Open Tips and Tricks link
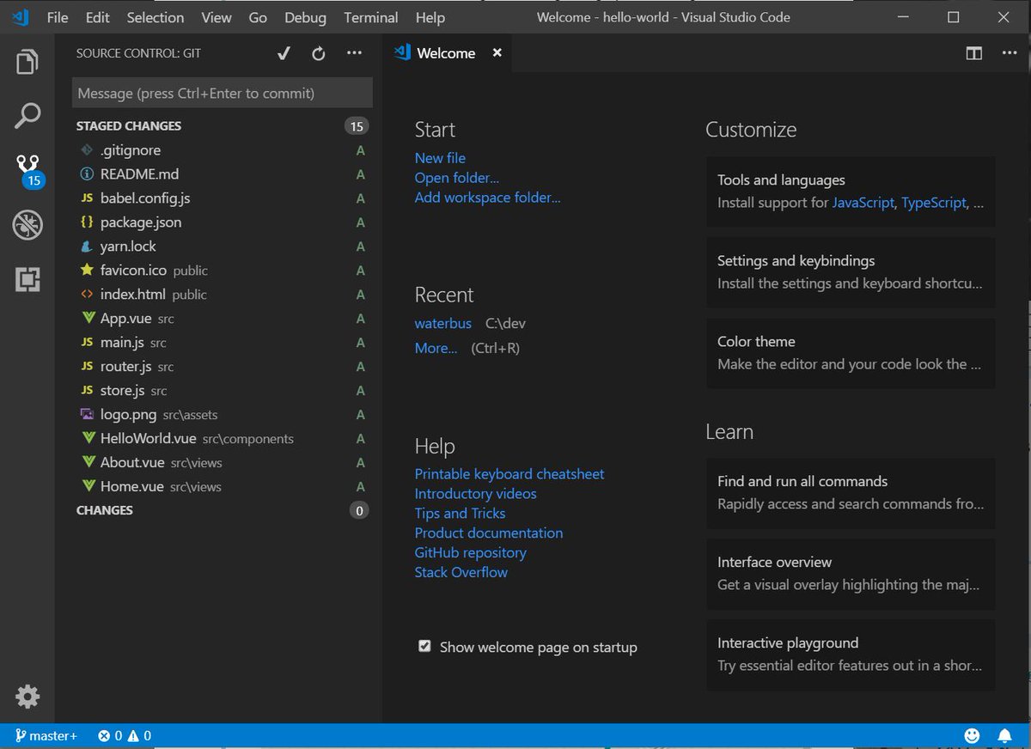This screenshot has width=1031, height=749. (460, 514)
